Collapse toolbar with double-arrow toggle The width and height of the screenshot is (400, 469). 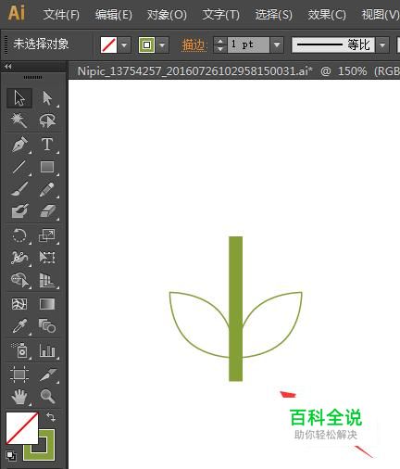(8, 66)
